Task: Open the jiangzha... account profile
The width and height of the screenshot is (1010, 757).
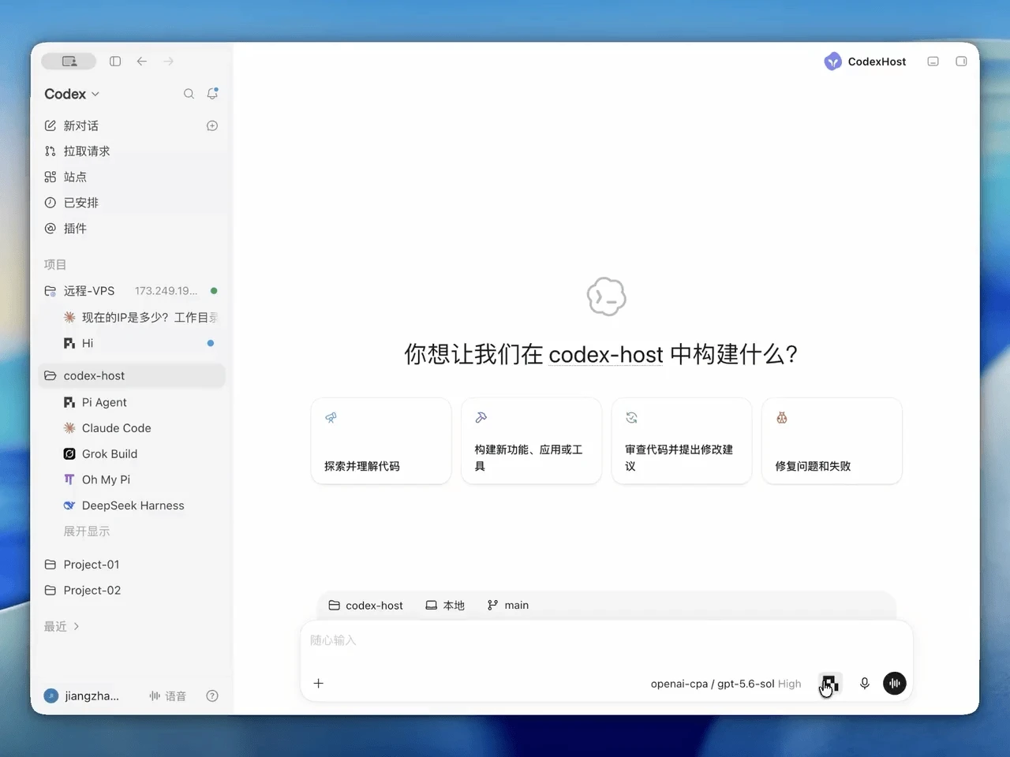Action: click(82, 695)
